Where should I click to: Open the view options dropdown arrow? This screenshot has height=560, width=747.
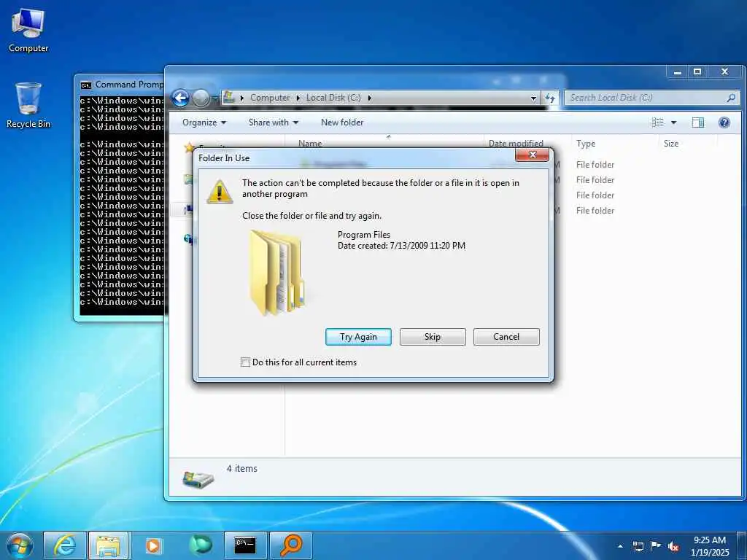coord(673,122)
